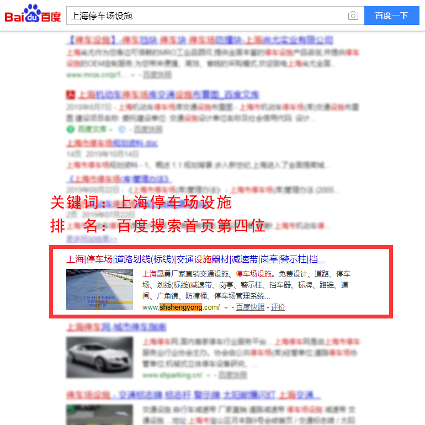Open 百度快照 of the shshengyong result
This screenshot has width=425, height=425.
(250, 307)
